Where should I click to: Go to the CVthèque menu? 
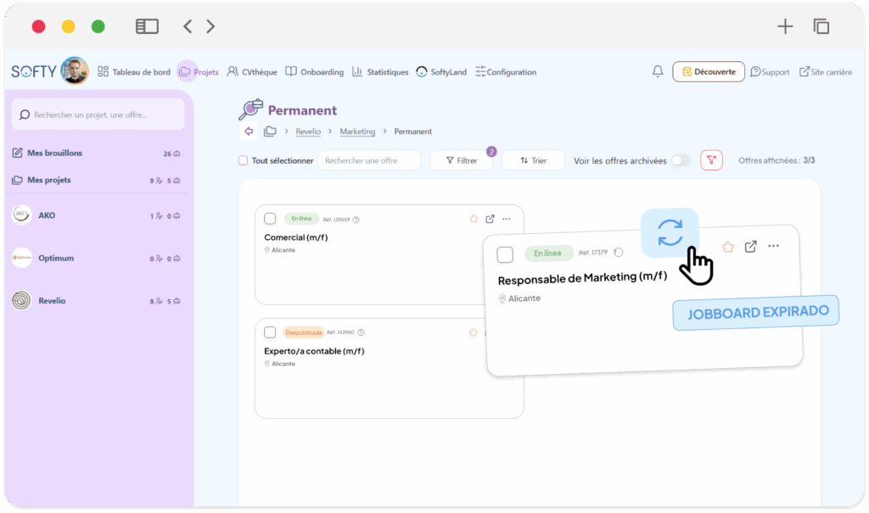(x=252, y=72)
